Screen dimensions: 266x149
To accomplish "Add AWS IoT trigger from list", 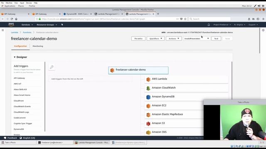I will pos(17,84).
